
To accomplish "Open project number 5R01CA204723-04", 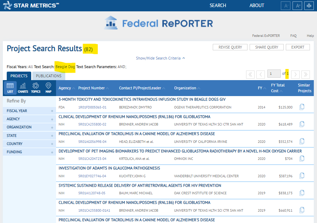I will 92,159.
